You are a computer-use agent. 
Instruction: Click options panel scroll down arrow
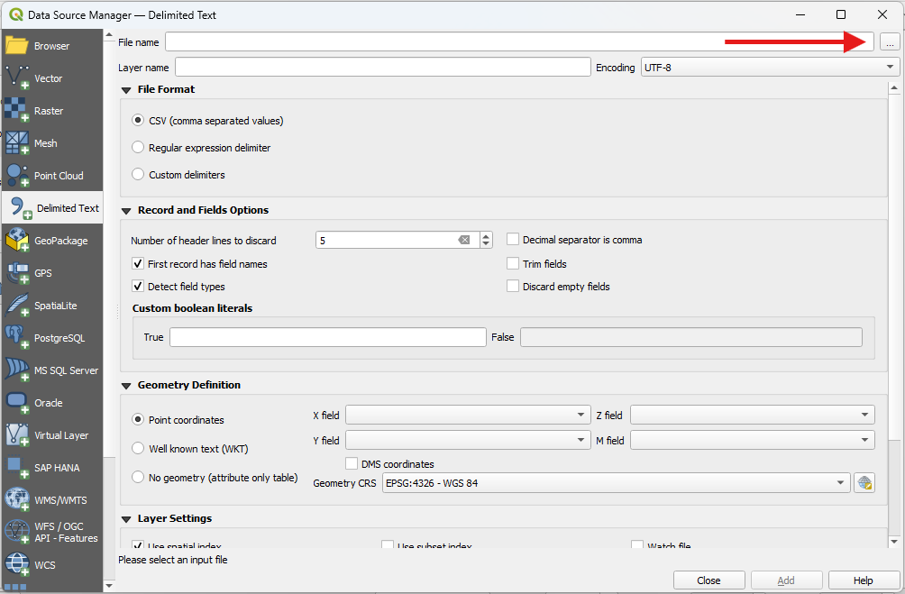[x=894, y=542]
